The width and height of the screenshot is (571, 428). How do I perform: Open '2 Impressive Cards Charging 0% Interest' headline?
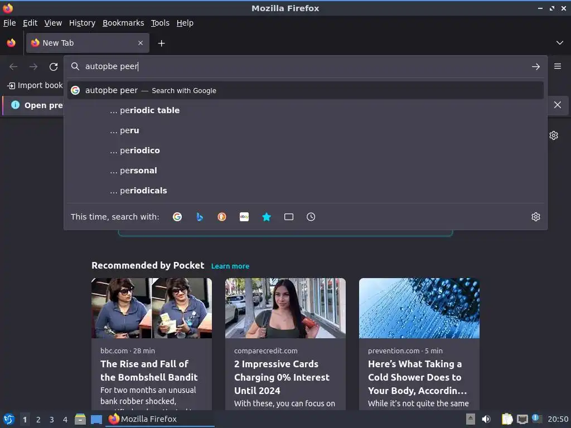[x=282, y=377]
